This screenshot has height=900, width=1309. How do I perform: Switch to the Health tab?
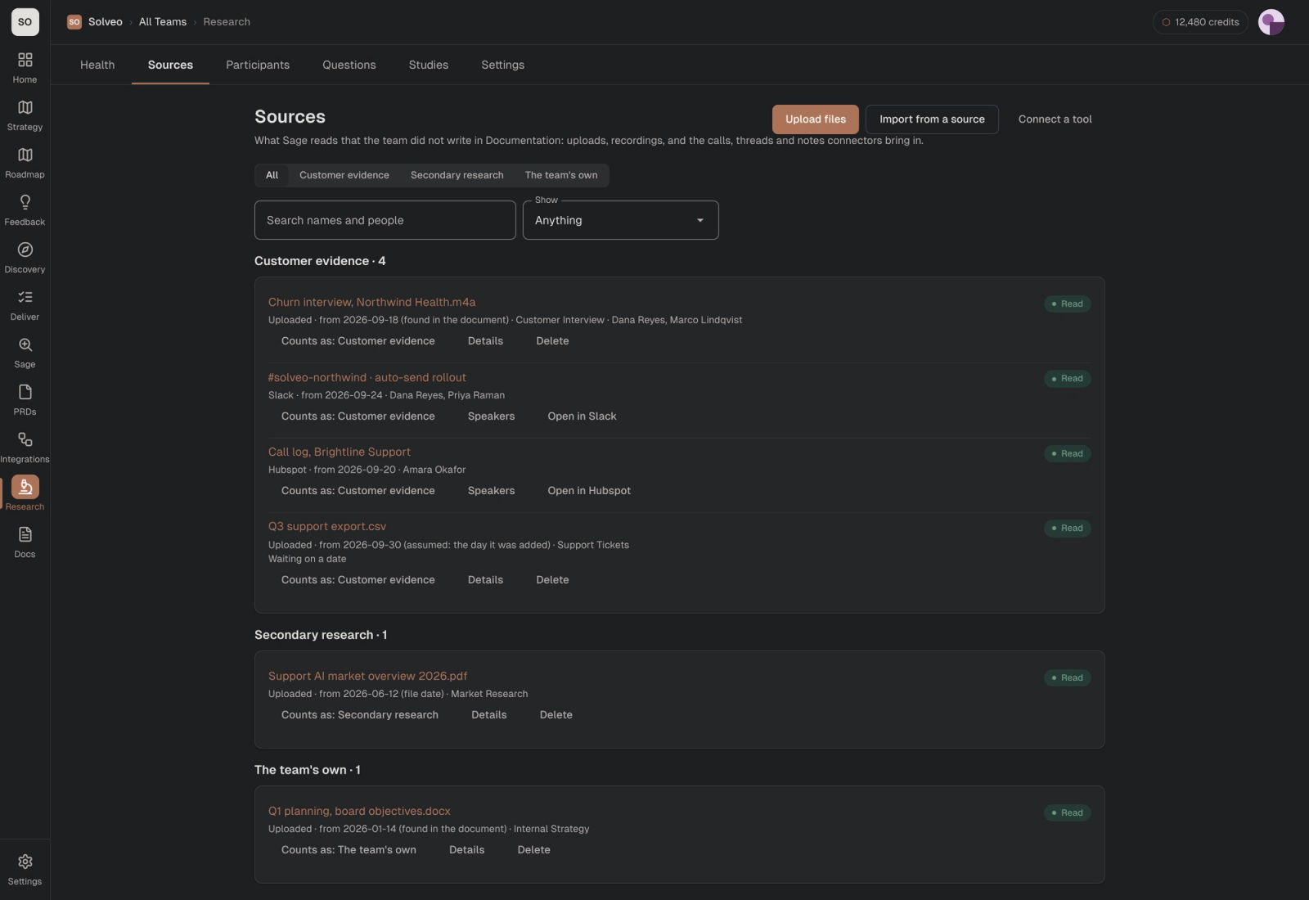[x=97, y=65]
